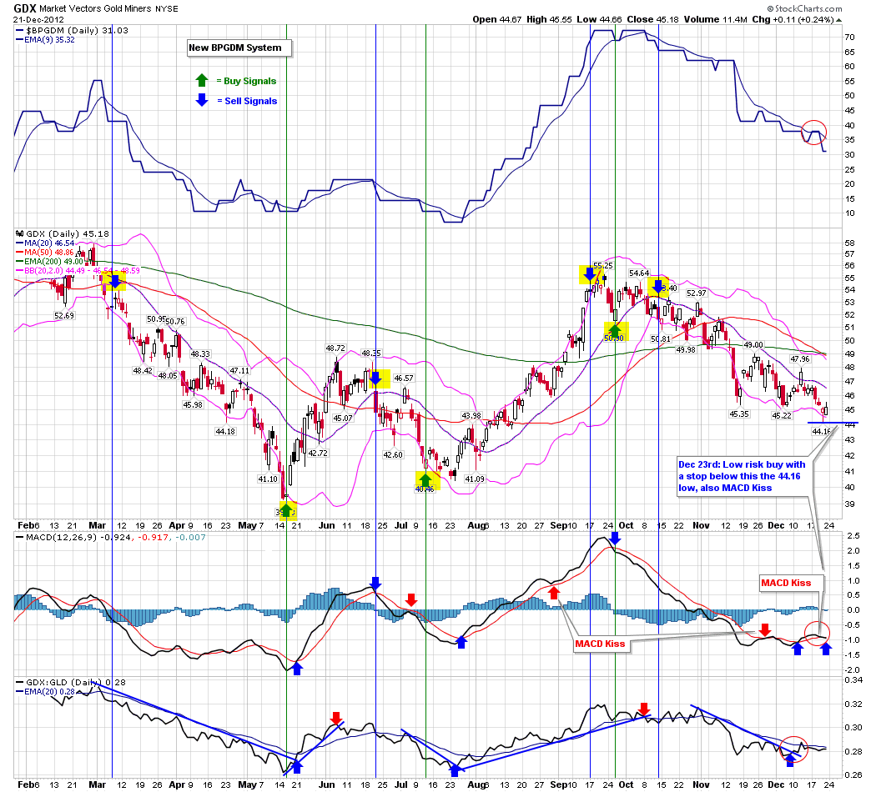Click the '= Buy Signals' legend text
This screenshot has width=876, height=792.
tap(246, 81)
